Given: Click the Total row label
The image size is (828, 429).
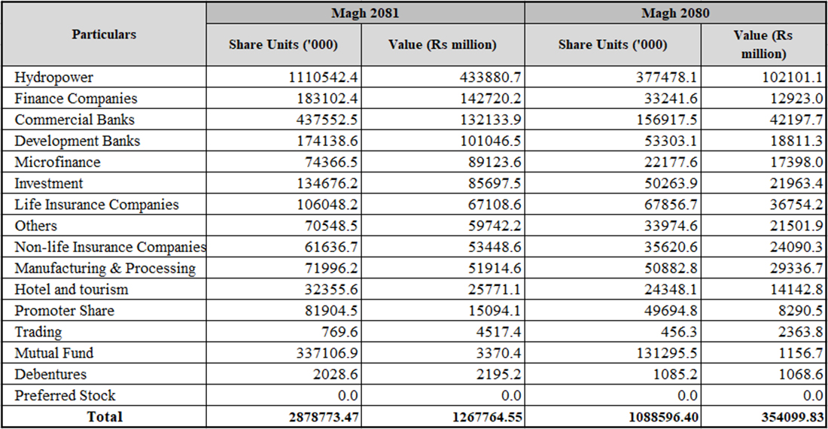Looking at the screenshot, I should [x=104, y=416].
